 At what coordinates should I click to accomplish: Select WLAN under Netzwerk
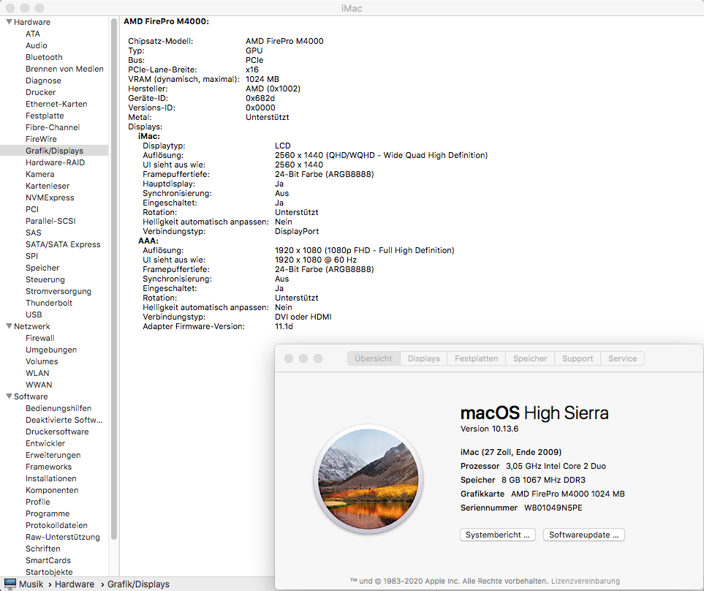point(37,373)
